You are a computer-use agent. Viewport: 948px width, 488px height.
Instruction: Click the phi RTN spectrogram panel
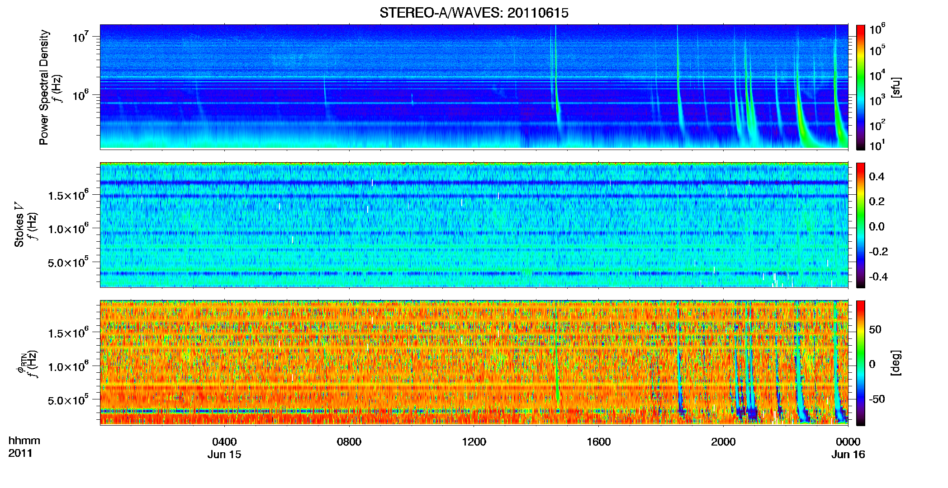coord(474,363)
